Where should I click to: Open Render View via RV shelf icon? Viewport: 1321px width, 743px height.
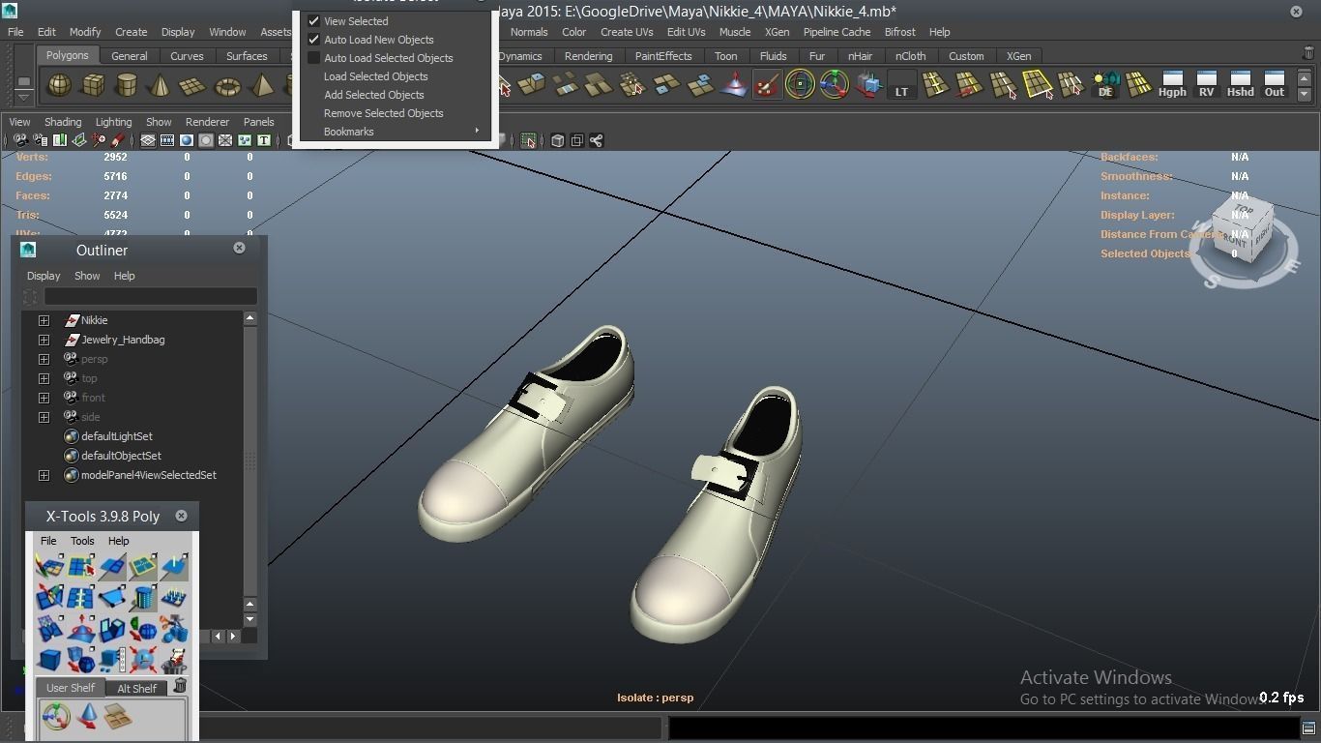click(1206, 84)
